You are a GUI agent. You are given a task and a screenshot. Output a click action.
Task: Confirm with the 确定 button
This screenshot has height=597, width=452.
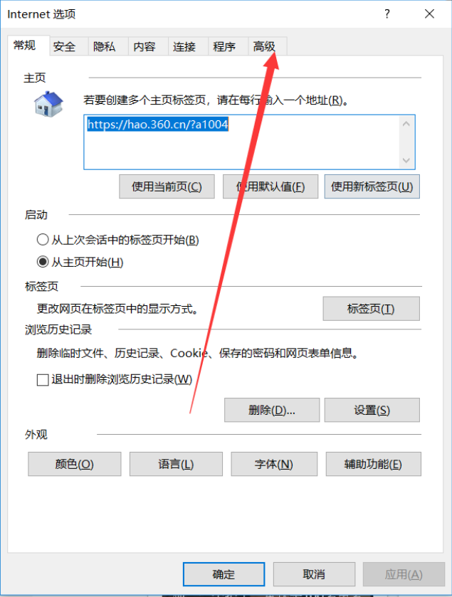coord(224,574)
